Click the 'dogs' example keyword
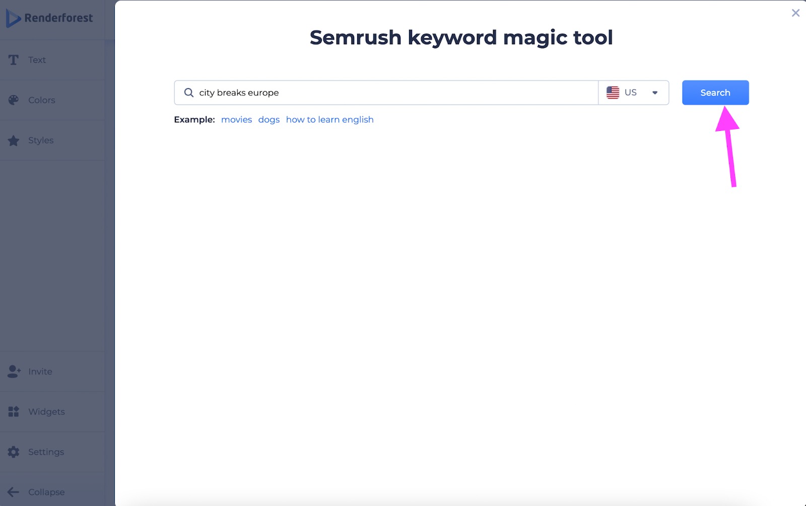The width and height of the screenshot is (806, 506). 268,119
